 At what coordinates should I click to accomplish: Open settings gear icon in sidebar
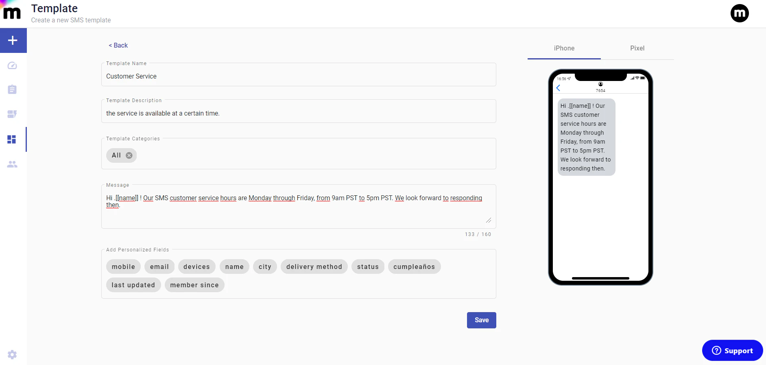coord(12,354)
